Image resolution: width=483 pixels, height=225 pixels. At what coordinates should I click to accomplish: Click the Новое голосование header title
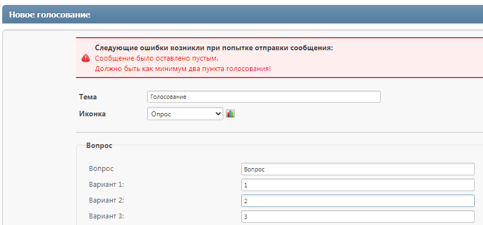click(x=49, y=14)
